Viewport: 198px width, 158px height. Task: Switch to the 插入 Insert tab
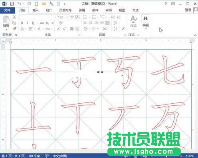point(36,10)
